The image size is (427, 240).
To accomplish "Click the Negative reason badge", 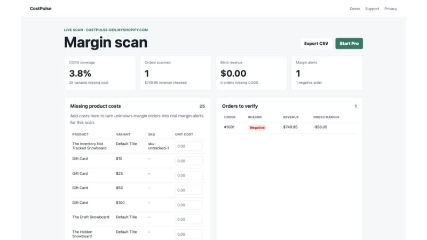I will point(257,127).
